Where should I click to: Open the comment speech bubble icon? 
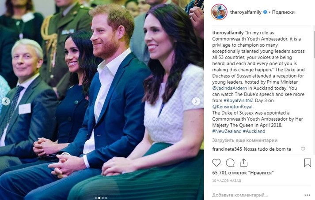(230, 163)
